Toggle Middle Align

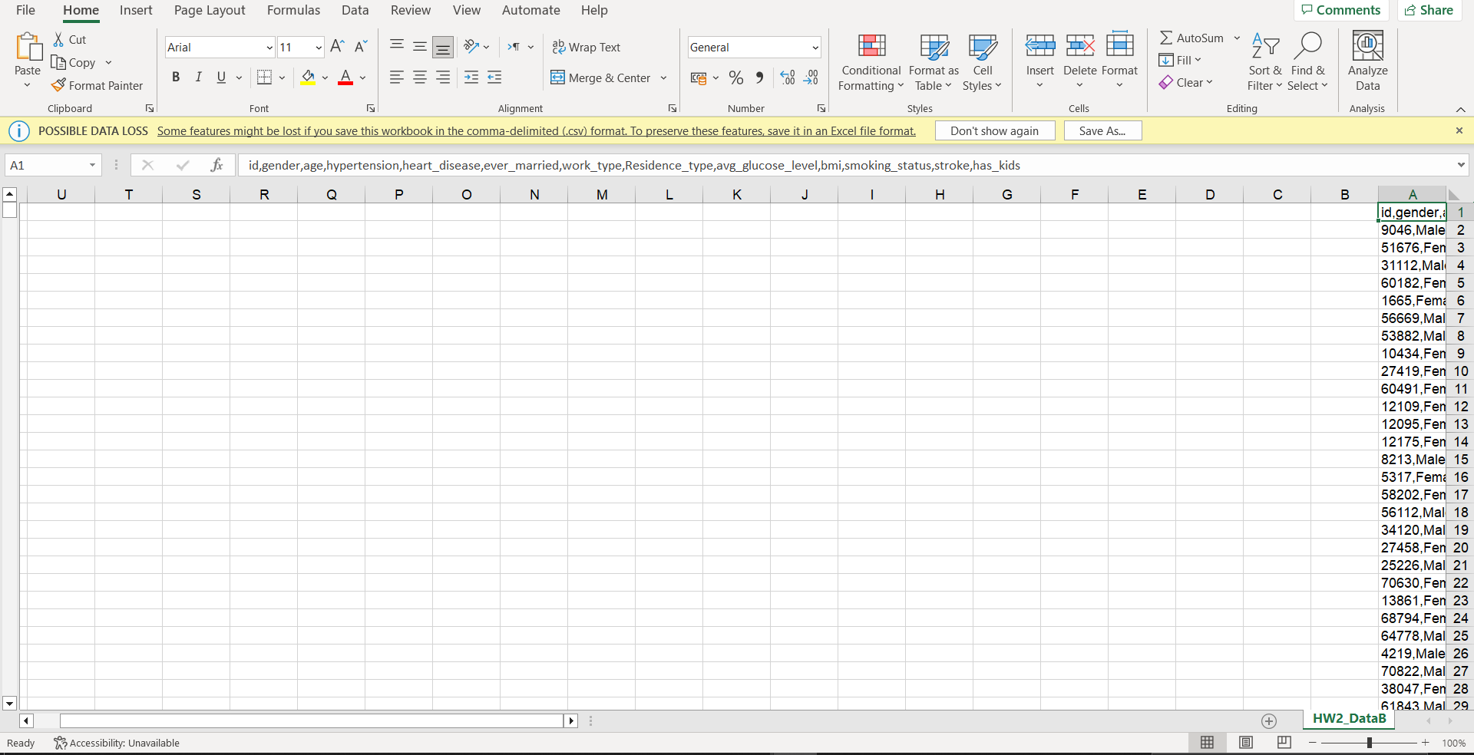coord(420,47)
